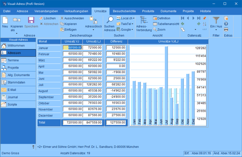Click the printer icon in Extras
Image resolution: width=242 pixels, height=157 pixels.
226,29
